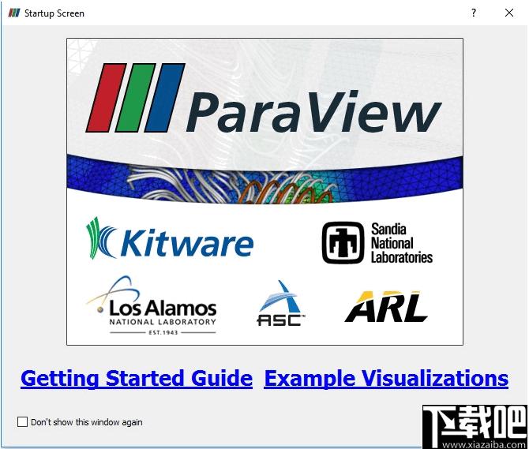The image size is (529, 449).
Task: Close the Startup Screen dialog
Action: tap(509, 13)
